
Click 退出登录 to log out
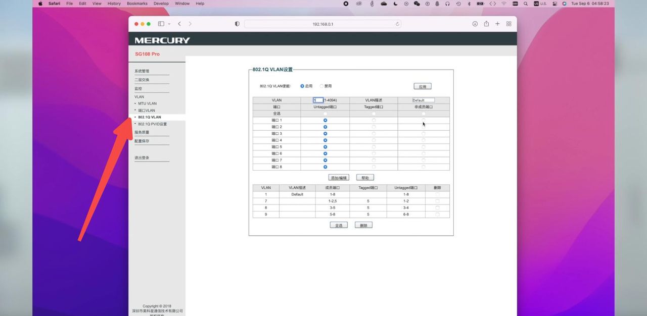click(x=142, y=157)
